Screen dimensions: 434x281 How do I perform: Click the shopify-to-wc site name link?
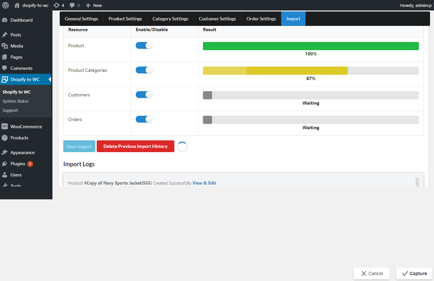(35, 5)
